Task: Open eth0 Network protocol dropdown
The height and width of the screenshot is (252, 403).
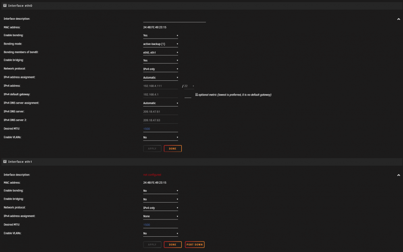Action: [x=161, y=69]
